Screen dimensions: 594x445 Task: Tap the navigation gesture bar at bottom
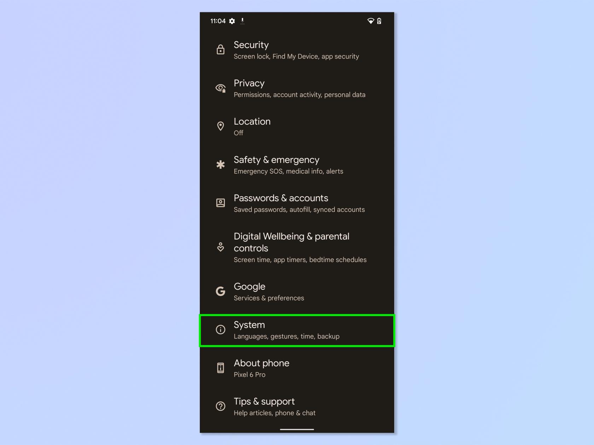pos(297,429)
